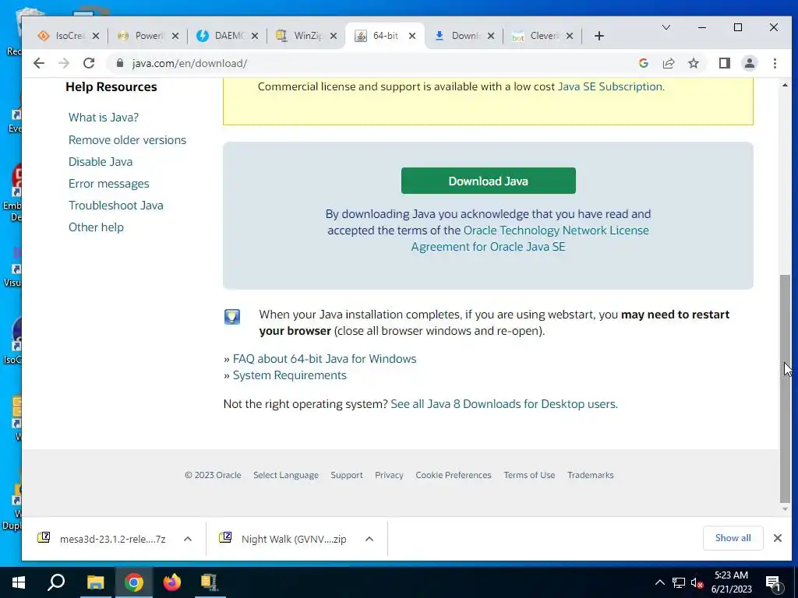Screen dimensions: 798x598
Task: Click the Privacy footer link
Action: pos(389,475)
